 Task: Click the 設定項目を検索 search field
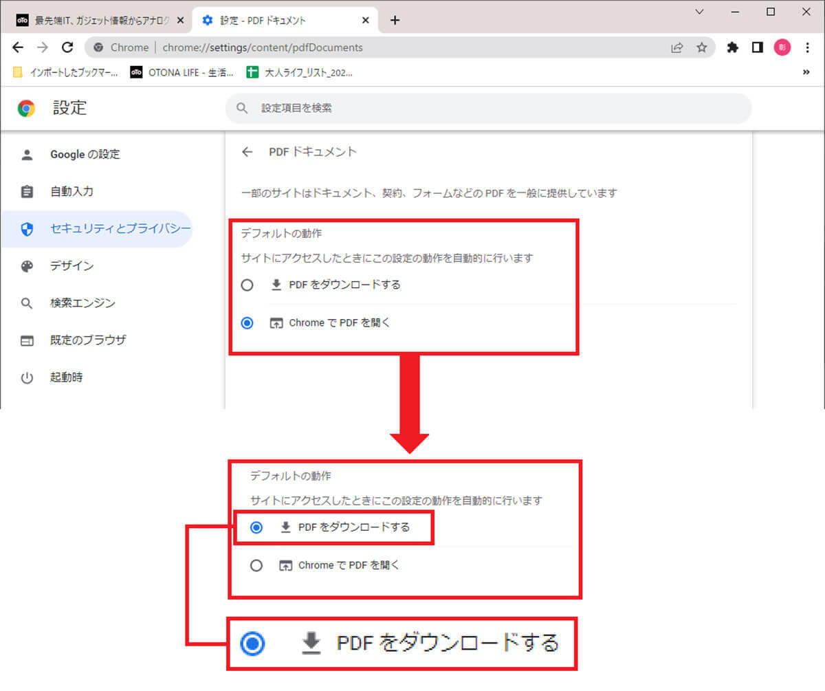(488, 109)
